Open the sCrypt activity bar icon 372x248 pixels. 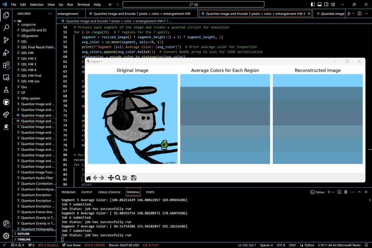click(6, 127)
